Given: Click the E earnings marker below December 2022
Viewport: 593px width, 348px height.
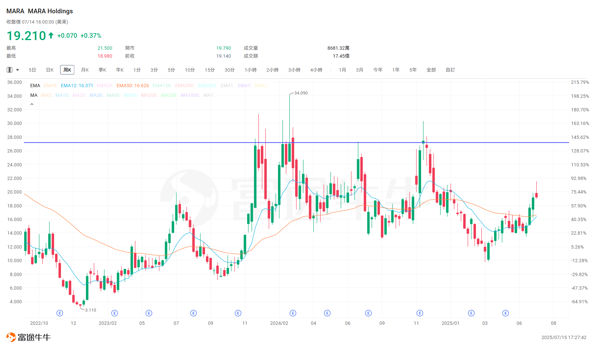Looking at the screenshot, I should [59, 313].
